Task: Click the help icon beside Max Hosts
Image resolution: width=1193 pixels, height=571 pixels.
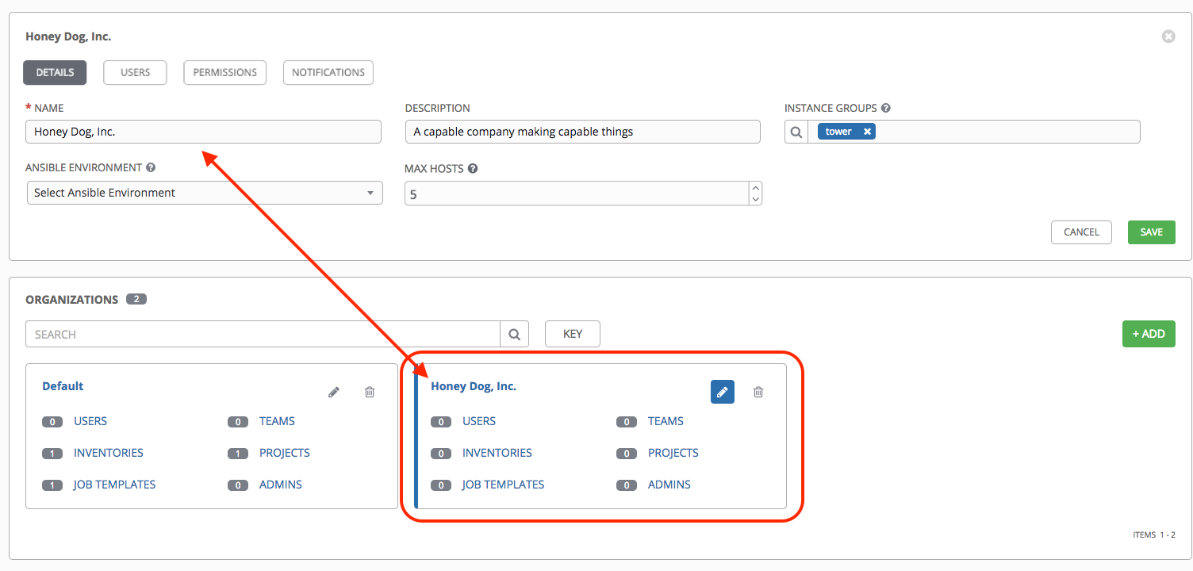Action: 473,169
